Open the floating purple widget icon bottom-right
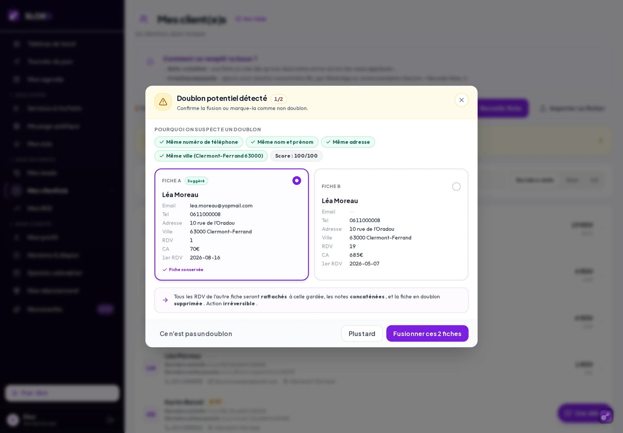623x433 pixels. coord(605,416)
